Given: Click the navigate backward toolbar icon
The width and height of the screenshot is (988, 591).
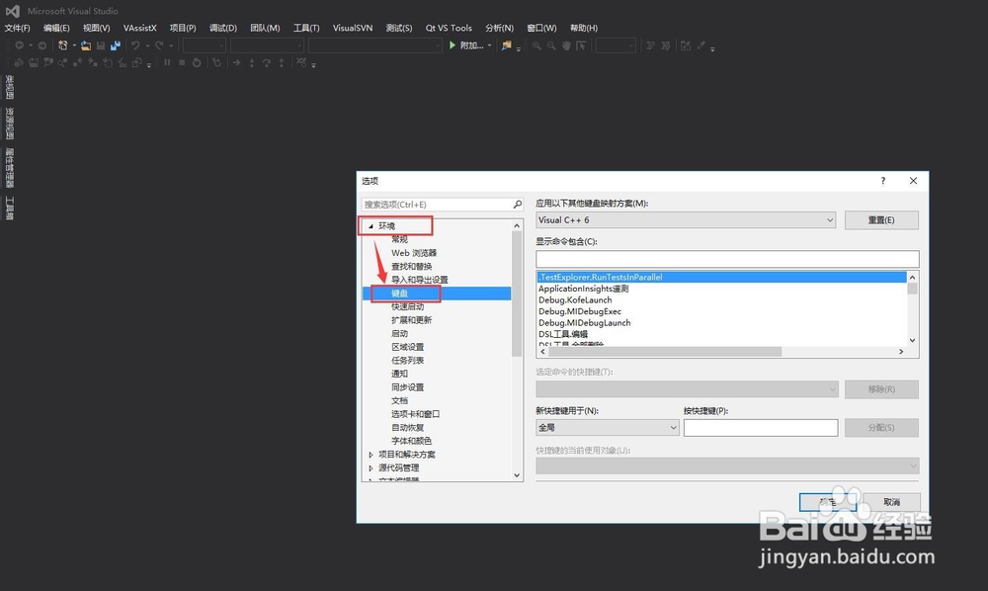Looking at the screenshot, I should (20, 45).
